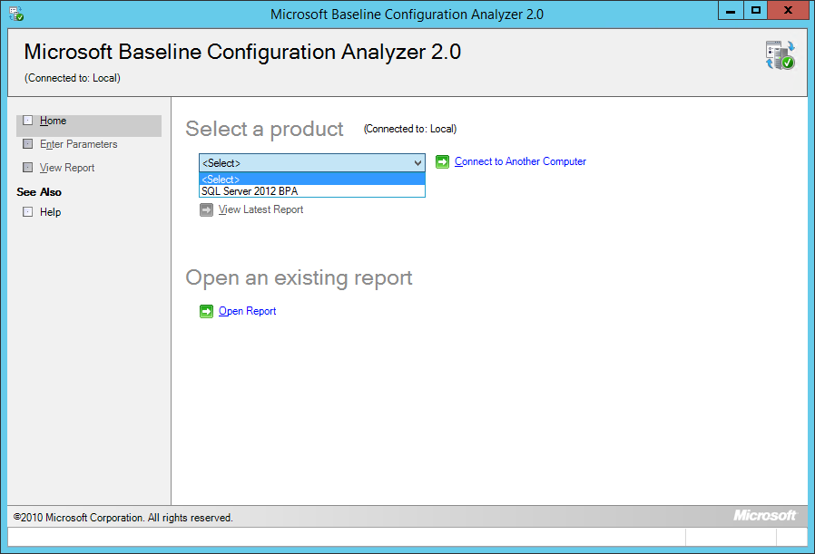Image resolution: width=815 pixels, height=554 pixels.
Task: Click the Baseline Analyzer server icon in header
Action: pyautogui.click(x=780, y=55)
